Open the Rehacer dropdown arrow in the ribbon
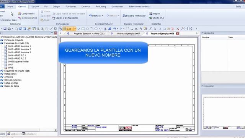This screenshot has height=138, width=245. tap(119, 16)
